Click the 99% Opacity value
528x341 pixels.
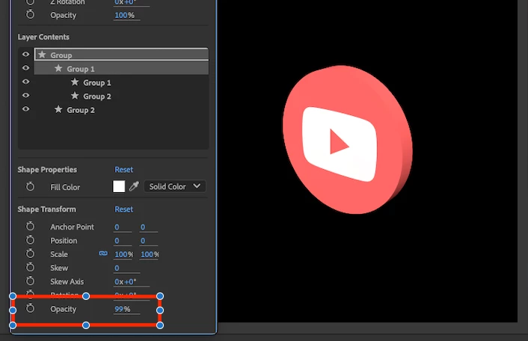pyautogui.click(x=126, y=309)
